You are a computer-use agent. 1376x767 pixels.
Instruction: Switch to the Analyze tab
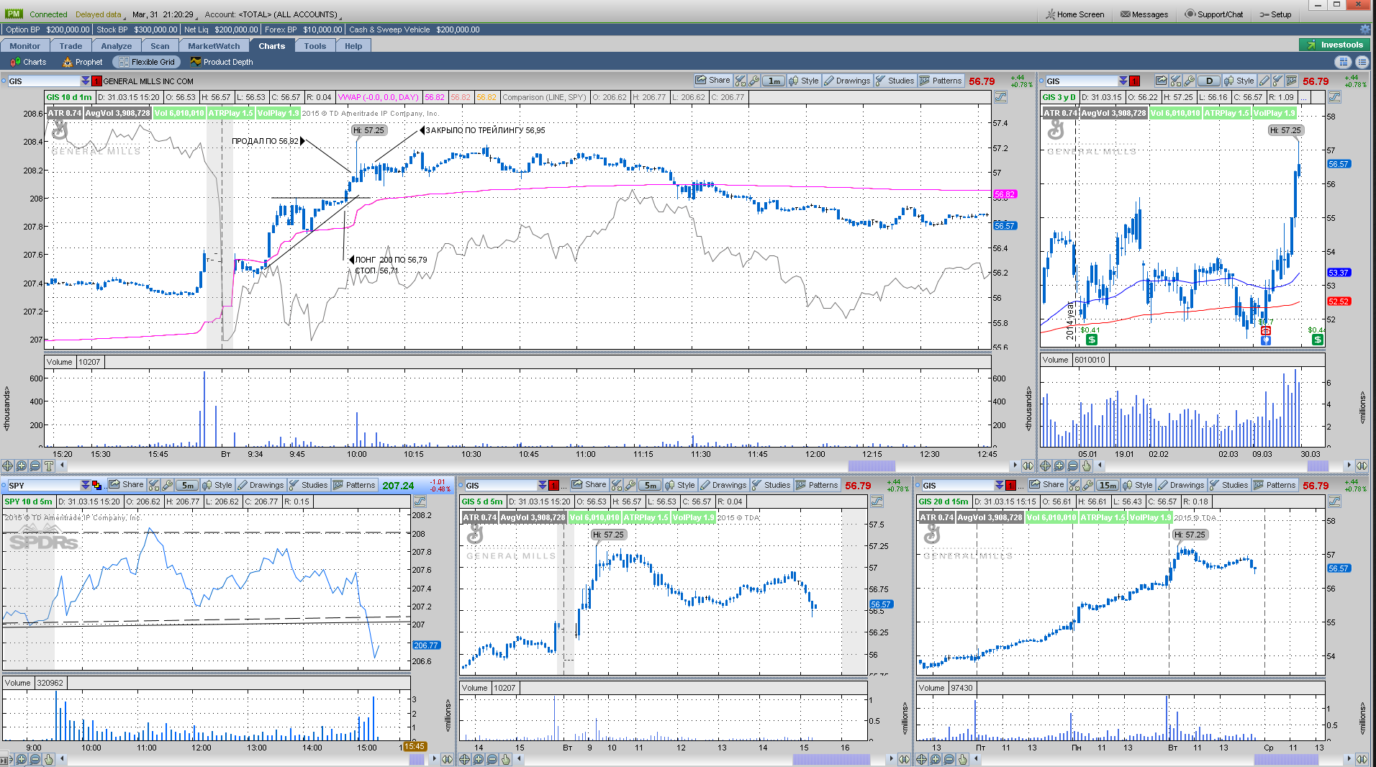tap(117, 46)
